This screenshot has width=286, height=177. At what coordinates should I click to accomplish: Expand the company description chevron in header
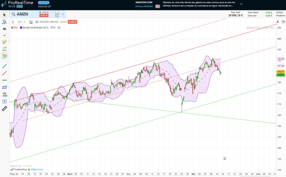[x=241, y=4]
